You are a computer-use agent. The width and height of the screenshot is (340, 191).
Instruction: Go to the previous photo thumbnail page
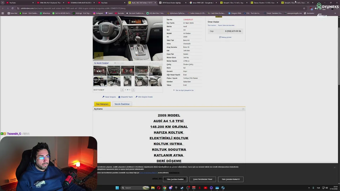click(122, 90)
